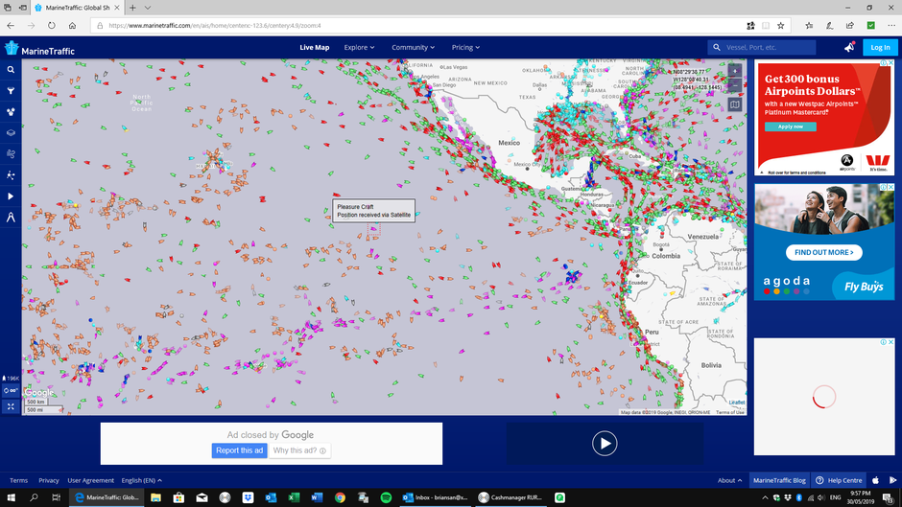Image resolution: width=902 pixels, height=507 pixels.
Task: Expand the Community menu
Action: tap(413, 47)
